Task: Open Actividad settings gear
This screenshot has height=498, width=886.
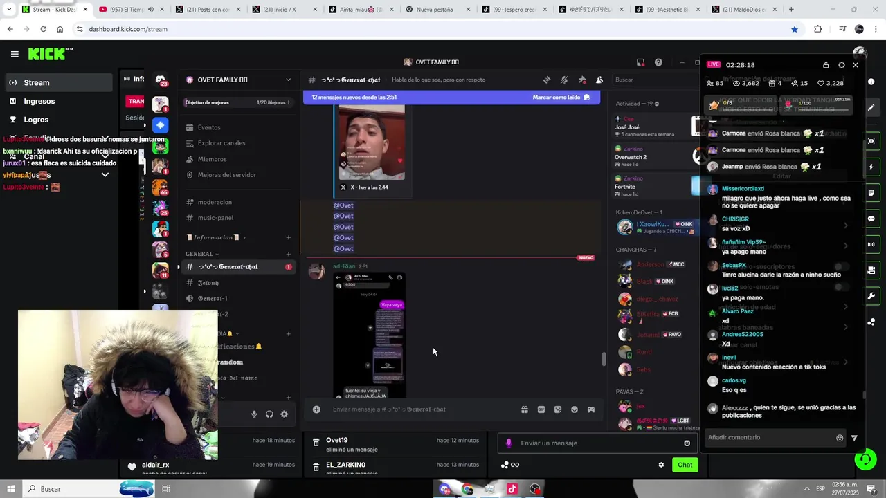Action: click(657, 104)
